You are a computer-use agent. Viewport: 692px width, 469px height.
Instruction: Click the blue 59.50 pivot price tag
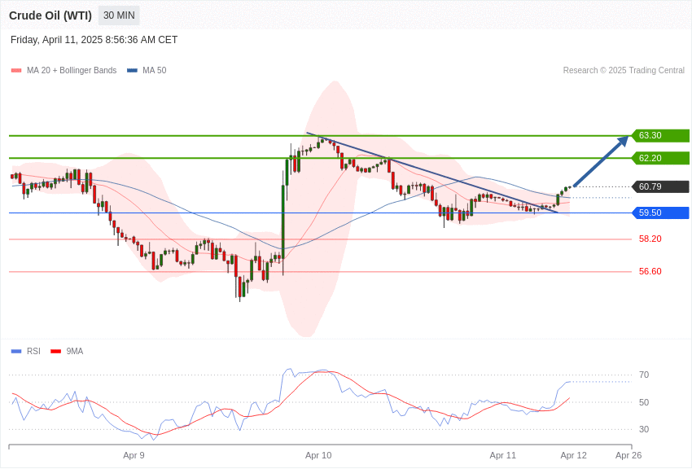pos(661,213)
